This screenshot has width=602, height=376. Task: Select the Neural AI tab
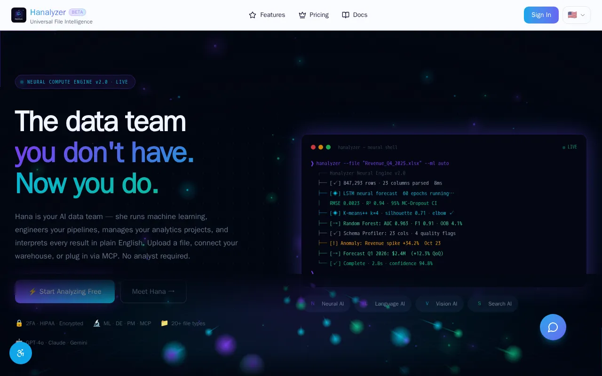(326, 304)
